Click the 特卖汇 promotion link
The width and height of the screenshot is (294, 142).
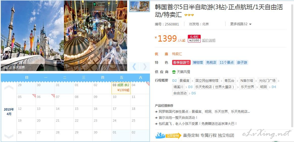click(x=177, y=54)
